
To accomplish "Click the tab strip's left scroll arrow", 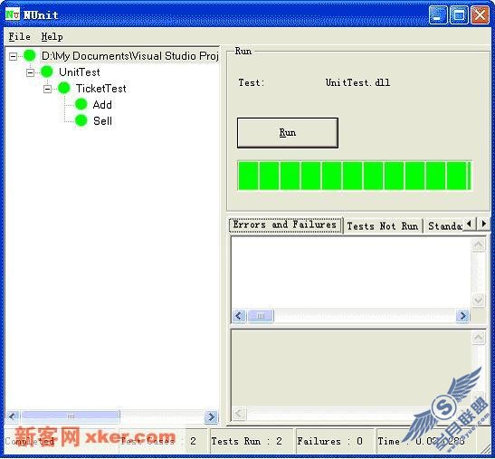I will coord(470,224).
